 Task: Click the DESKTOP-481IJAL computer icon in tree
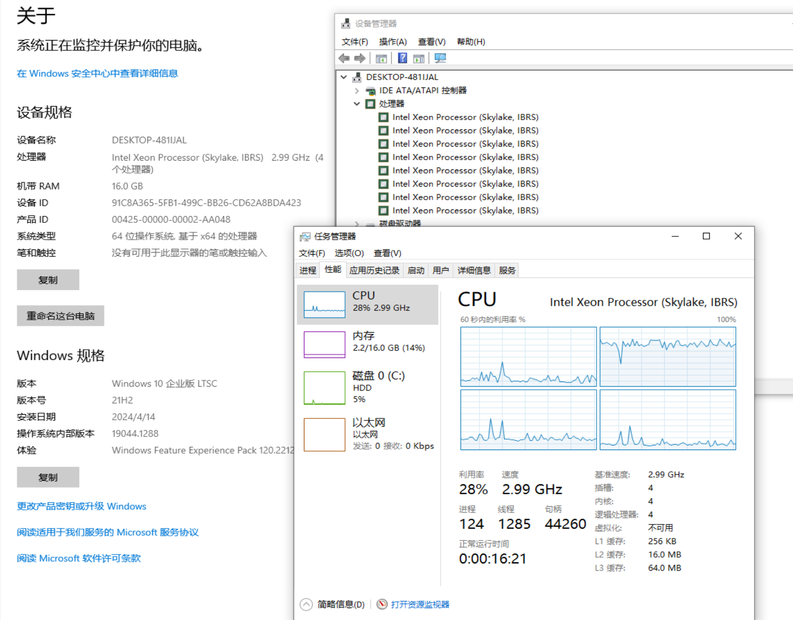(x=356, y=77)
